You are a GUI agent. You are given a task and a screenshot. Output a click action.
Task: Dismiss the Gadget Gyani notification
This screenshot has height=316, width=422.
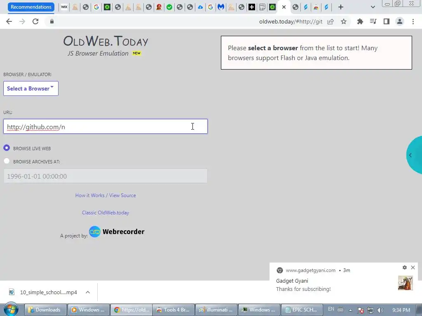pos(413,267)
